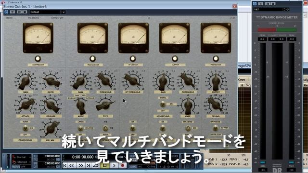Click the Fast Forward transport button
Image resolution: width=308 pixels, height=173 pixels.
[81, 165]
